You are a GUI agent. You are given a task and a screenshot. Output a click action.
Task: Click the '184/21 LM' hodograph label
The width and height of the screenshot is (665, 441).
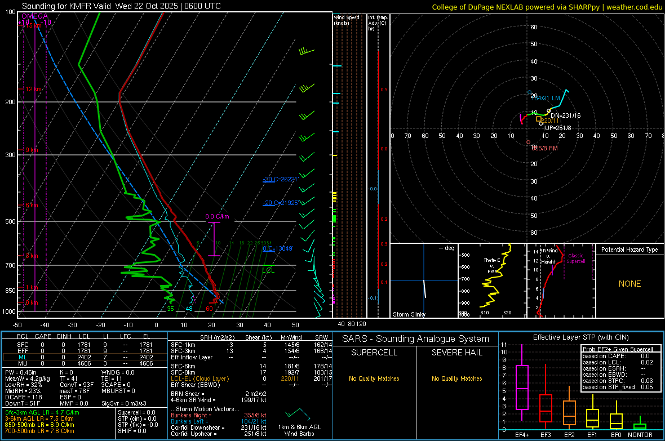[546, 98]
